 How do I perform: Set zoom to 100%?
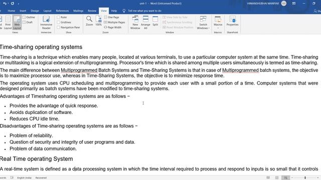(x=98, y=21)
